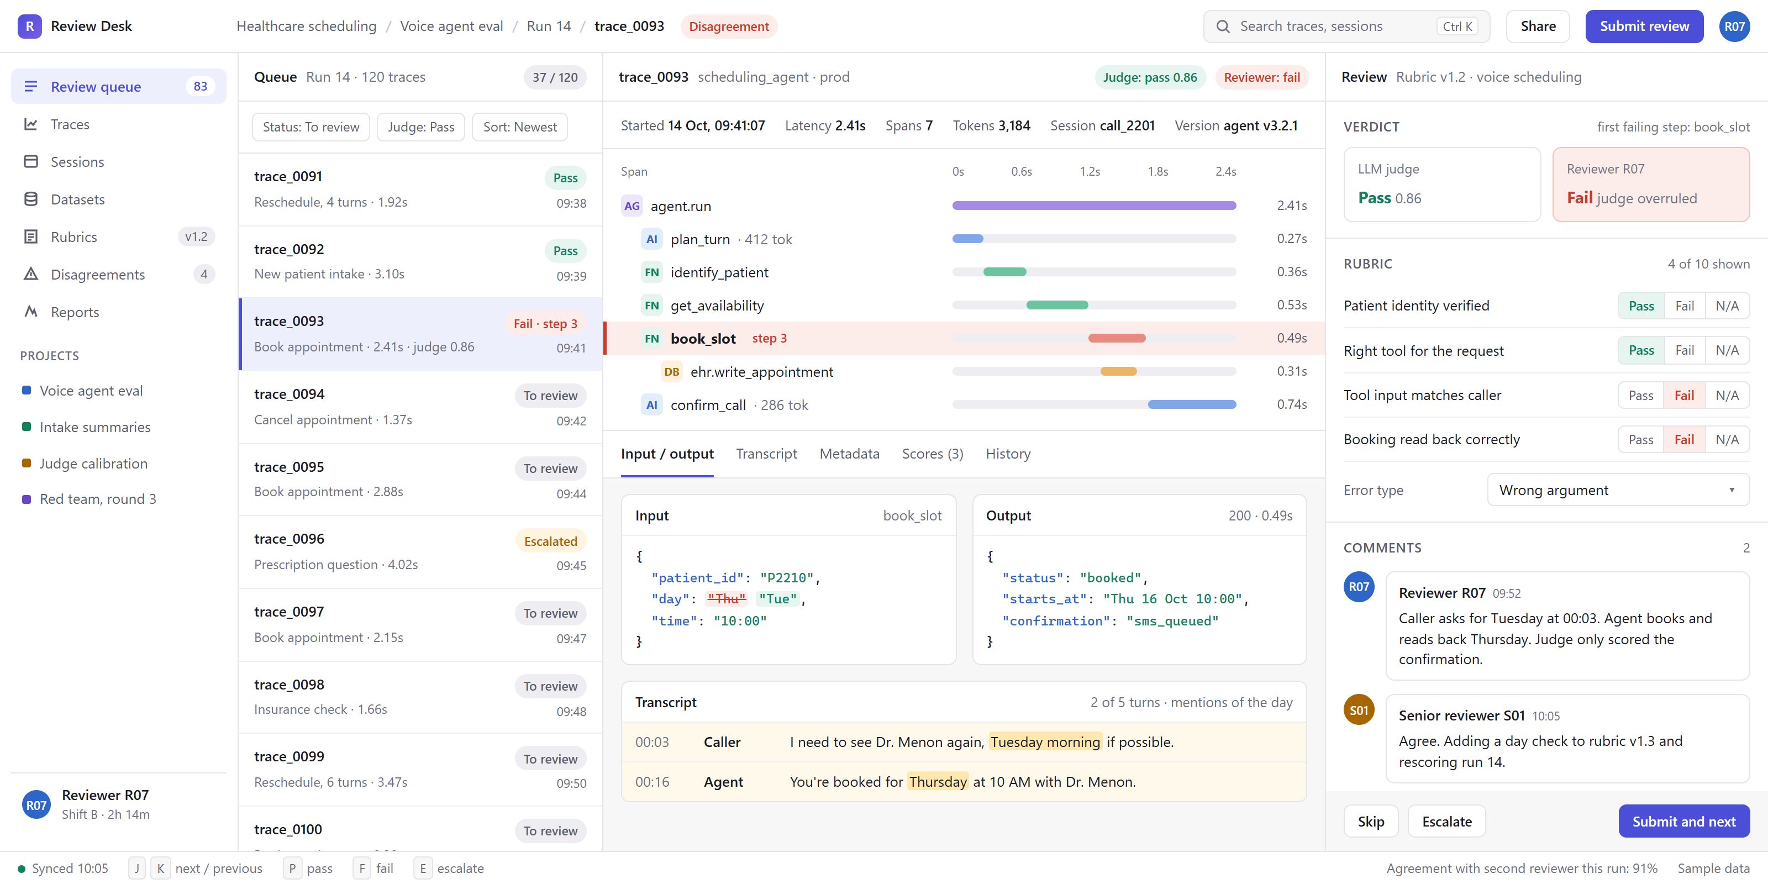Click the FN badge next to get_availability

point(651,306)
